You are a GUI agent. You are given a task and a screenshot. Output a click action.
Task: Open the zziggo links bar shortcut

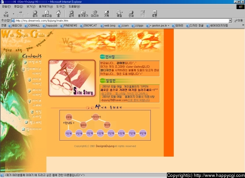point(137,26)
